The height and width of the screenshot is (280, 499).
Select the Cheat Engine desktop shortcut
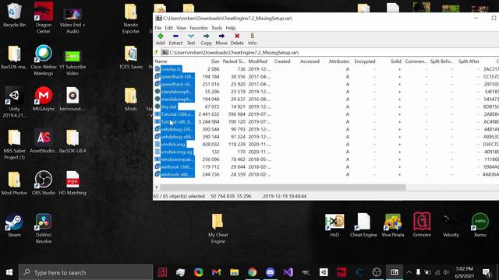pyautogui.click(x=363, y=225)
